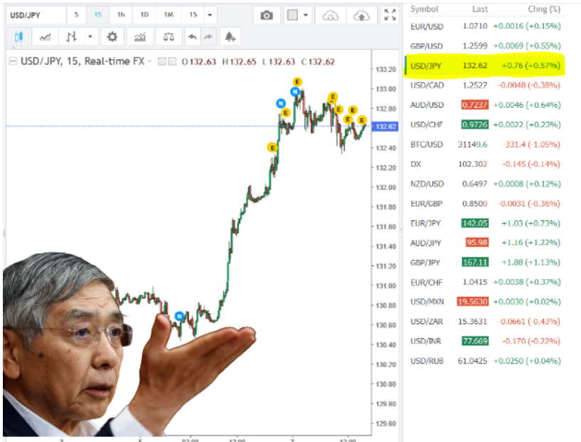
Task: Click the 102.302 DX last price
Action: click(x=473, y=164)
